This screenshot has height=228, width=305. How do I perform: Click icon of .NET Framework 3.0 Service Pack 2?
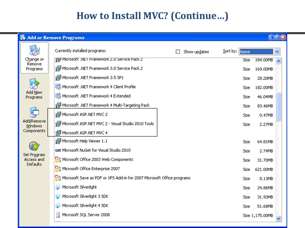click(58, 68)
